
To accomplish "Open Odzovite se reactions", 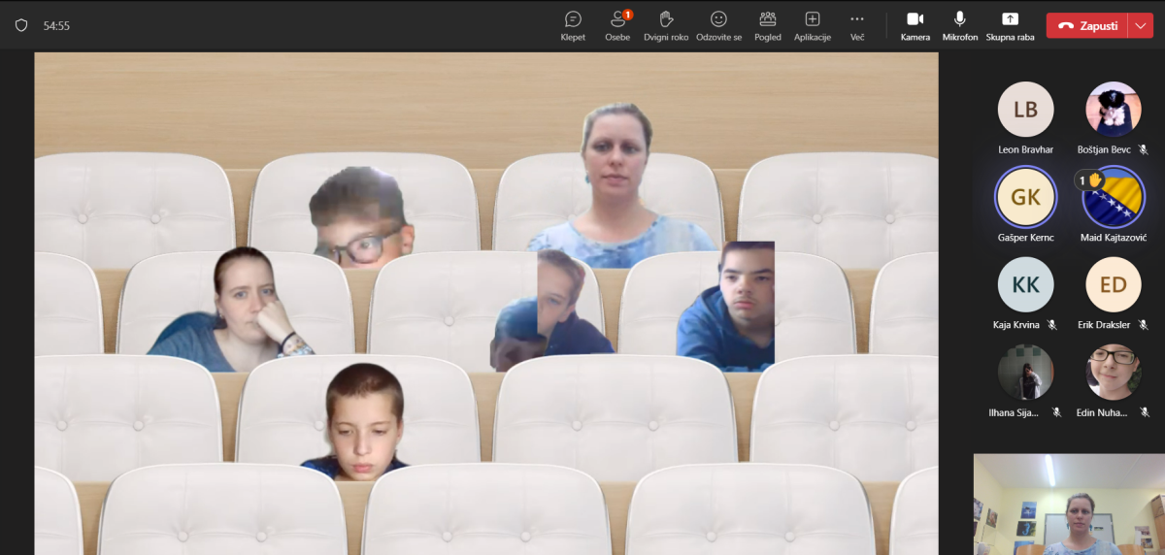I will (x=718, y=26).
